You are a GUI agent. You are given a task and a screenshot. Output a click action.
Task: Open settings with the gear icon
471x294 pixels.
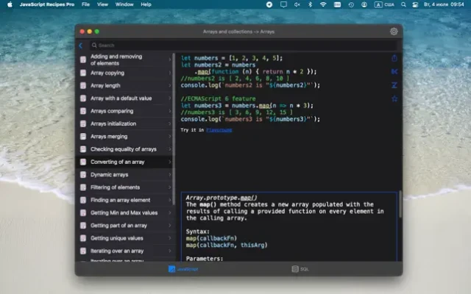pos(394,32)
